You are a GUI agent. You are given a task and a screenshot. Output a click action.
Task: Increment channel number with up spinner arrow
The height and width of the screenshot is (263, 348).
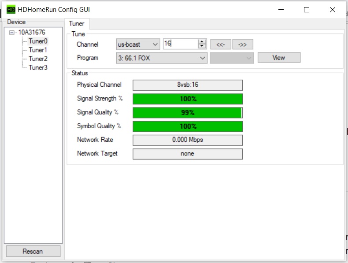pyautogui.click(x=201, y=41)
